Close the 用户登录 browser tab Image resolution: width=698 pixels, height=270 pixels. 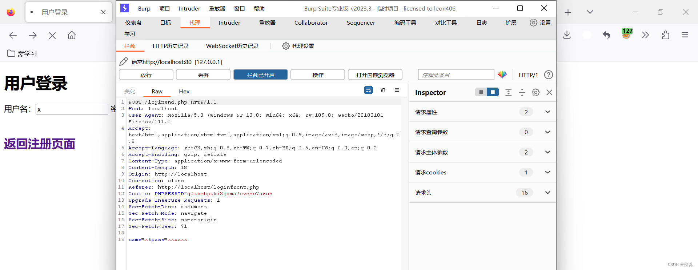(103, 12)
